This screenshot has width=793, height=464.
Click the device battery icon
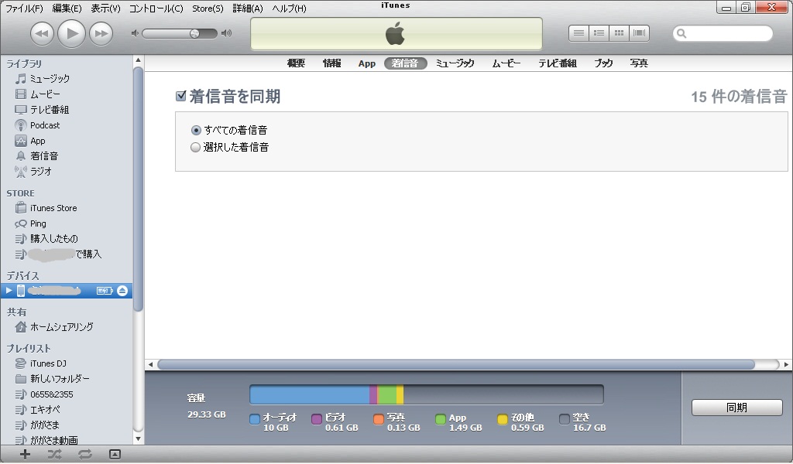tap(105, 291)
